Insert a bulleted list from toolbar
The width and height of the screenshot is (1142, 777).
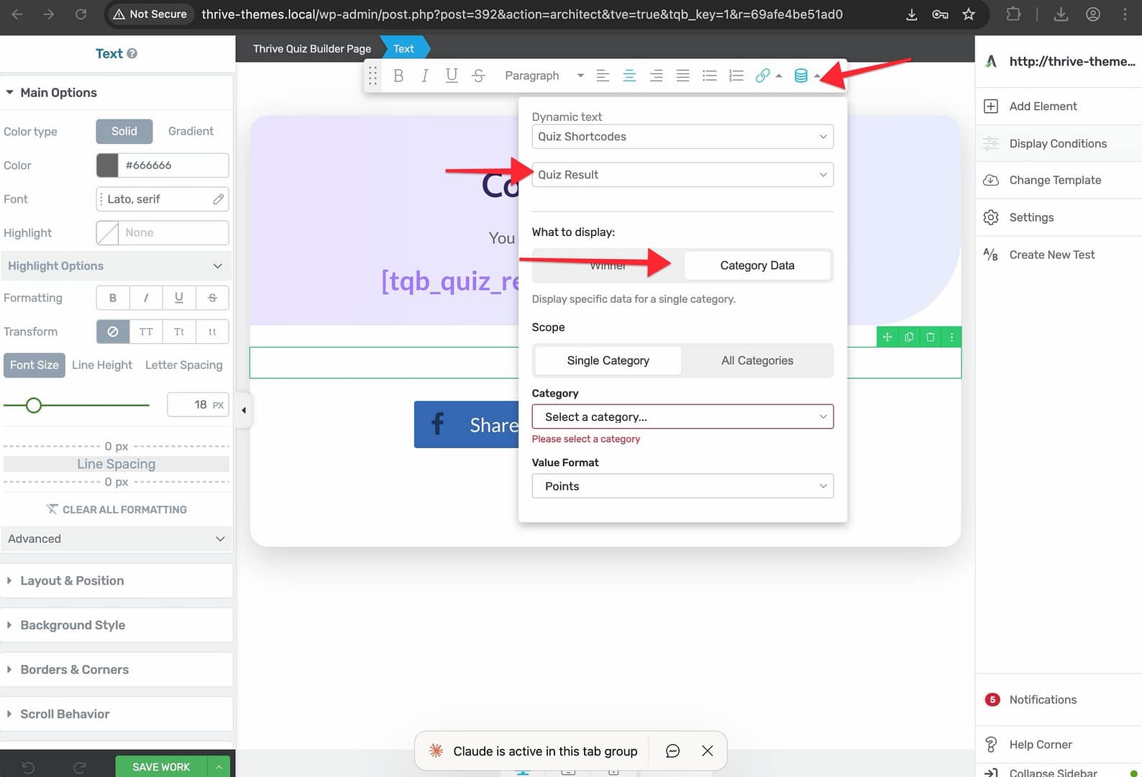point(710,76)
